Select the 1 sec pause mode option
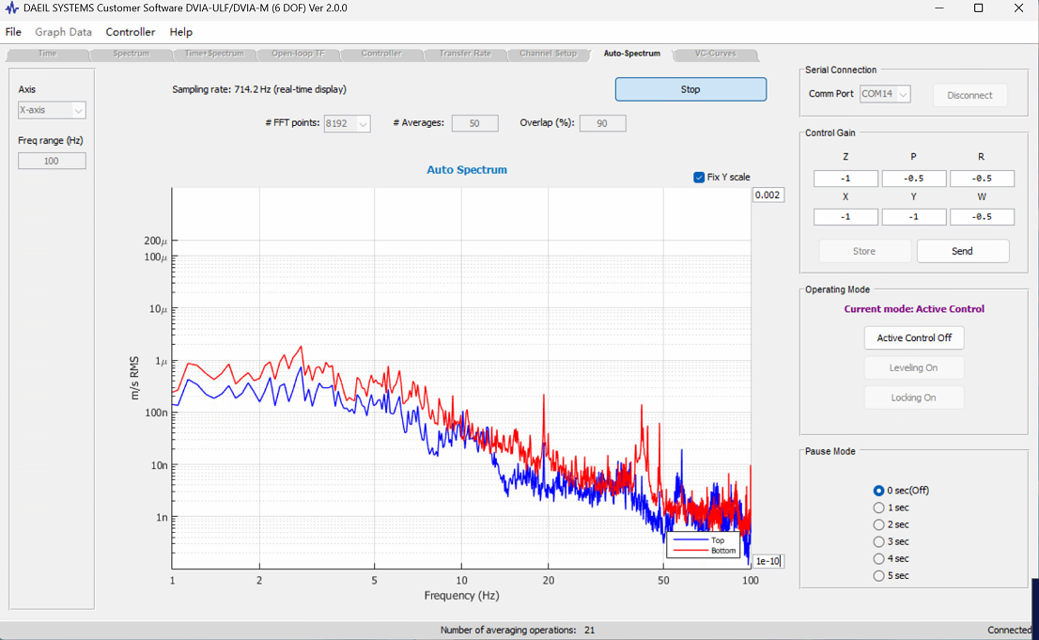The image size is (1039, 640). click(878, 507)
